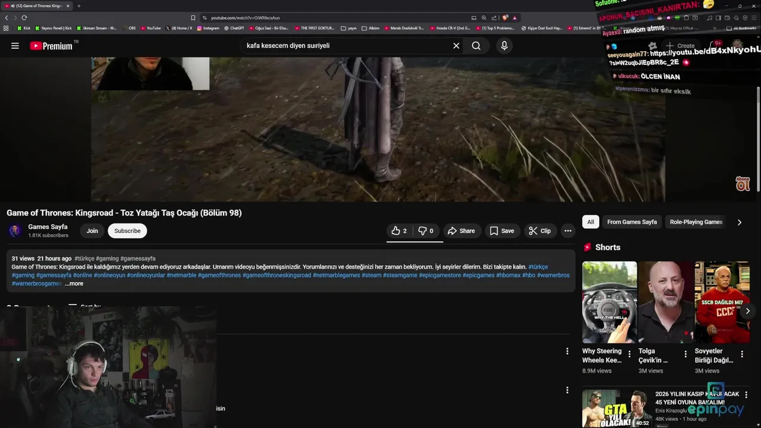Reload the page with the refresh icon
The height and width of the screenshot is (428, 761).
(x=24, y=18)
